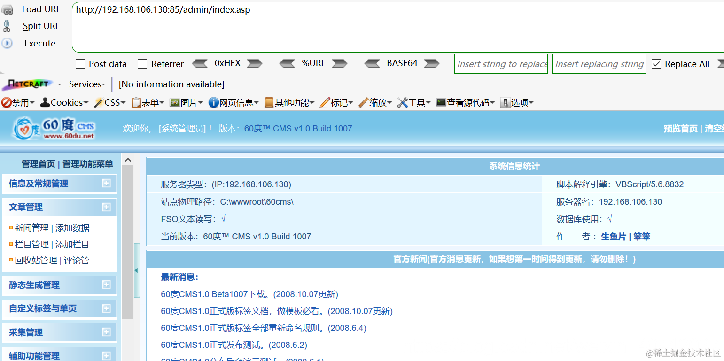This screenshot has height=361, width=724.
Task: Click left arrow beside 0xHEX
Action: pyautogui.click(x=200, y=63)
